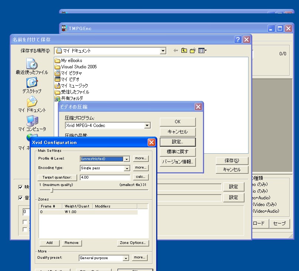Click キャンセル in the video compression dialog
Viewport: 299px width, 271px height.
click(x=178, y=132)
